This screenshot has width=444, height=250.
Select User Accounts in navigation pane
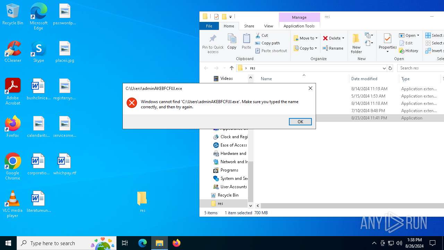coord(230,187)
